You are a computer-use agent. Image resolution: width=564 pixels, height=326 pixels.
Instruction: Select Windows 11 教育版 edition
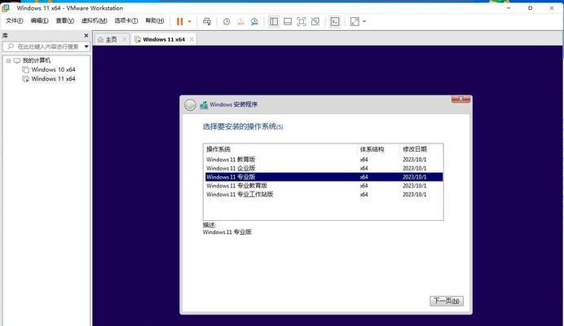pos(324,160)
